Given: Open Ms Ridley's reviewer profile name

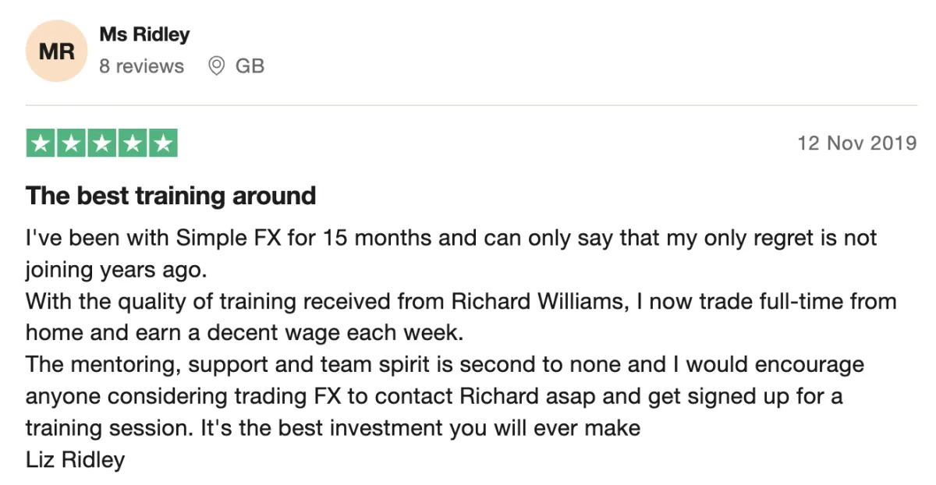Looking at the screenshot, I should point(145,35).
